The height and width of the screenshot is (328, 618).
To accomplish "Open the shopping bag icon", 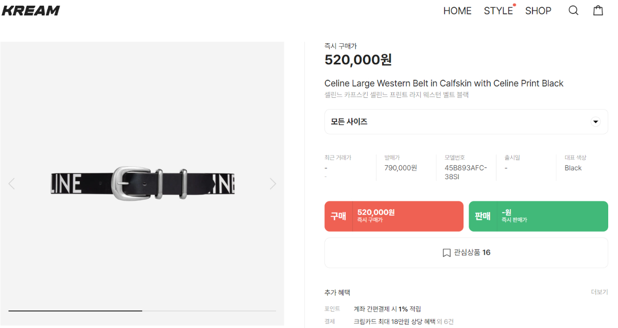I will point(598,10).
